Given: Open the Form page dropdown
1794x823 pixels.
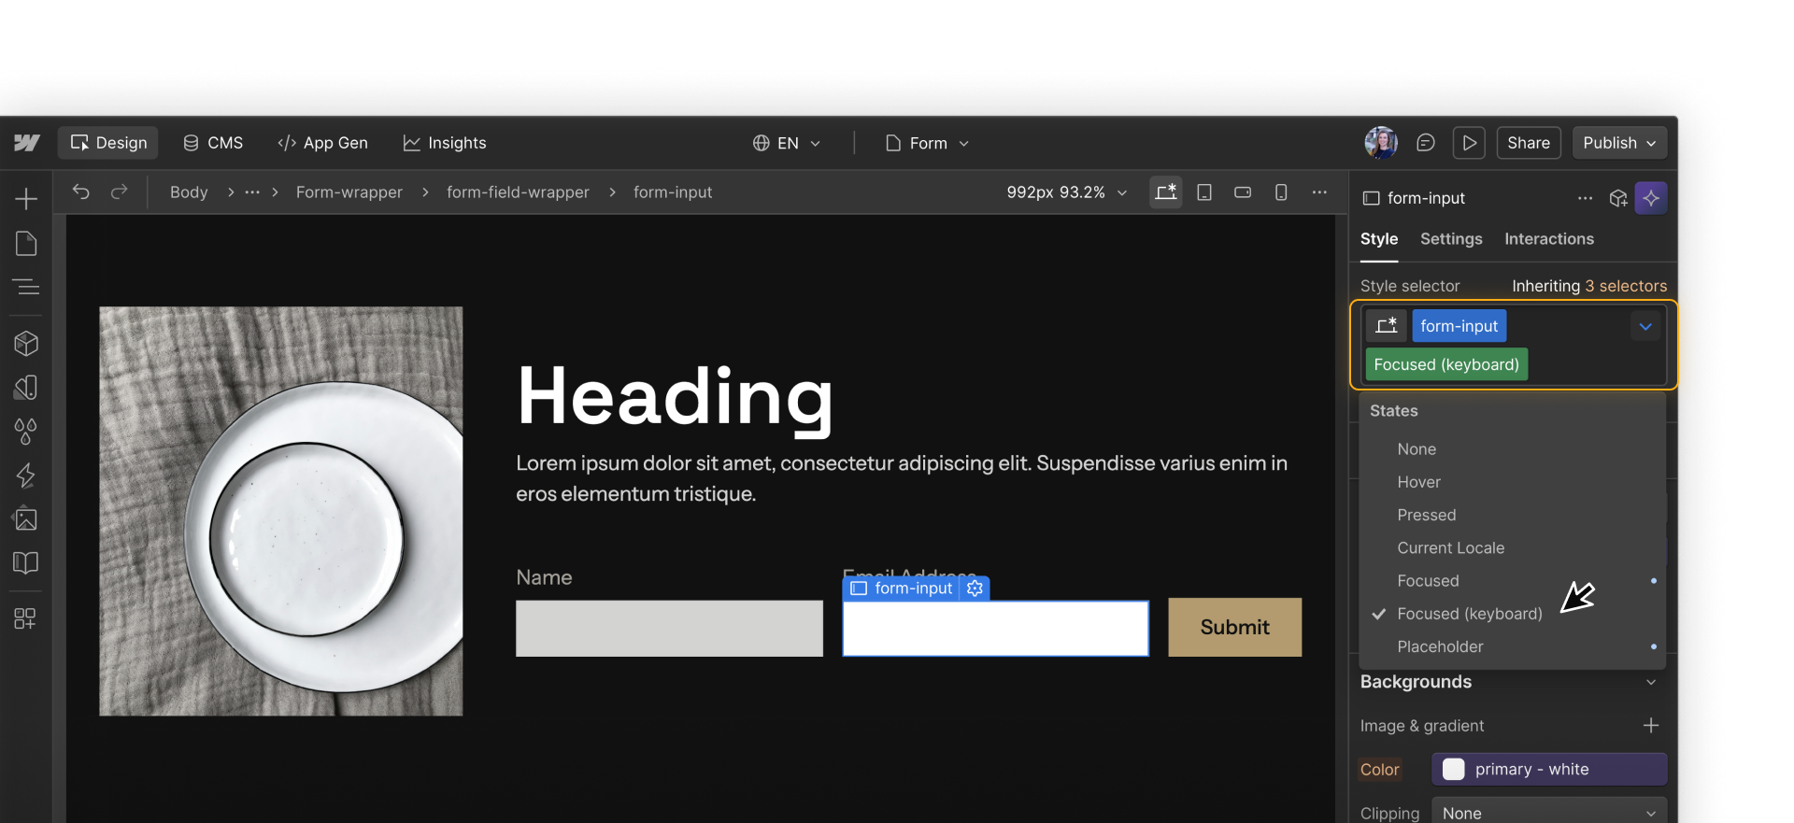Looking at the screenshot, I should [927, 143].
